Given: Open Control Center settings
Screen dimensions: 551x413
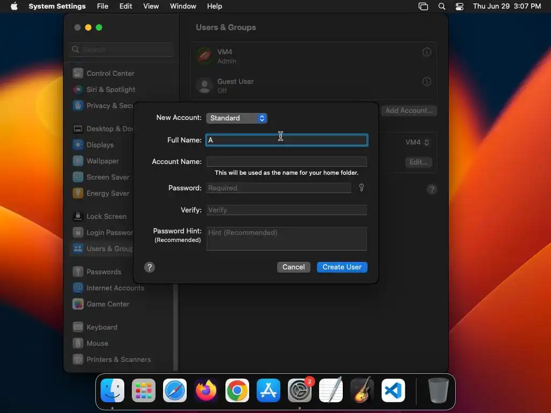Looking at the screenshot, I should [121, 73].
